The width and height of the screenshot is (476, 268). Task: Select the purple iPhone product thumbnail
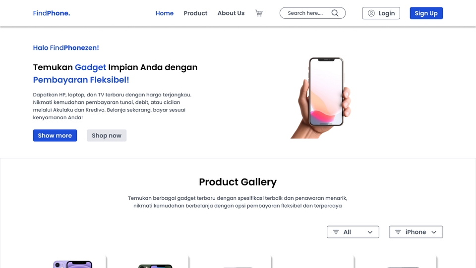tap(72, 264)
